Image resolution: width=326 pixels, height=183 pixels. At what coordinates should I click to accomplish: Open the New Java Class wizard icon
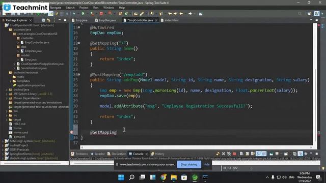tap(126, 14)
